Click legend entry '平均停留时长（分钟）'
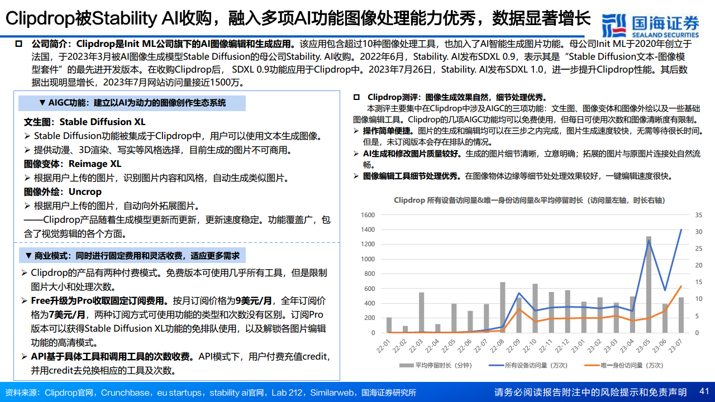The image size is (715, 402). 436,365
